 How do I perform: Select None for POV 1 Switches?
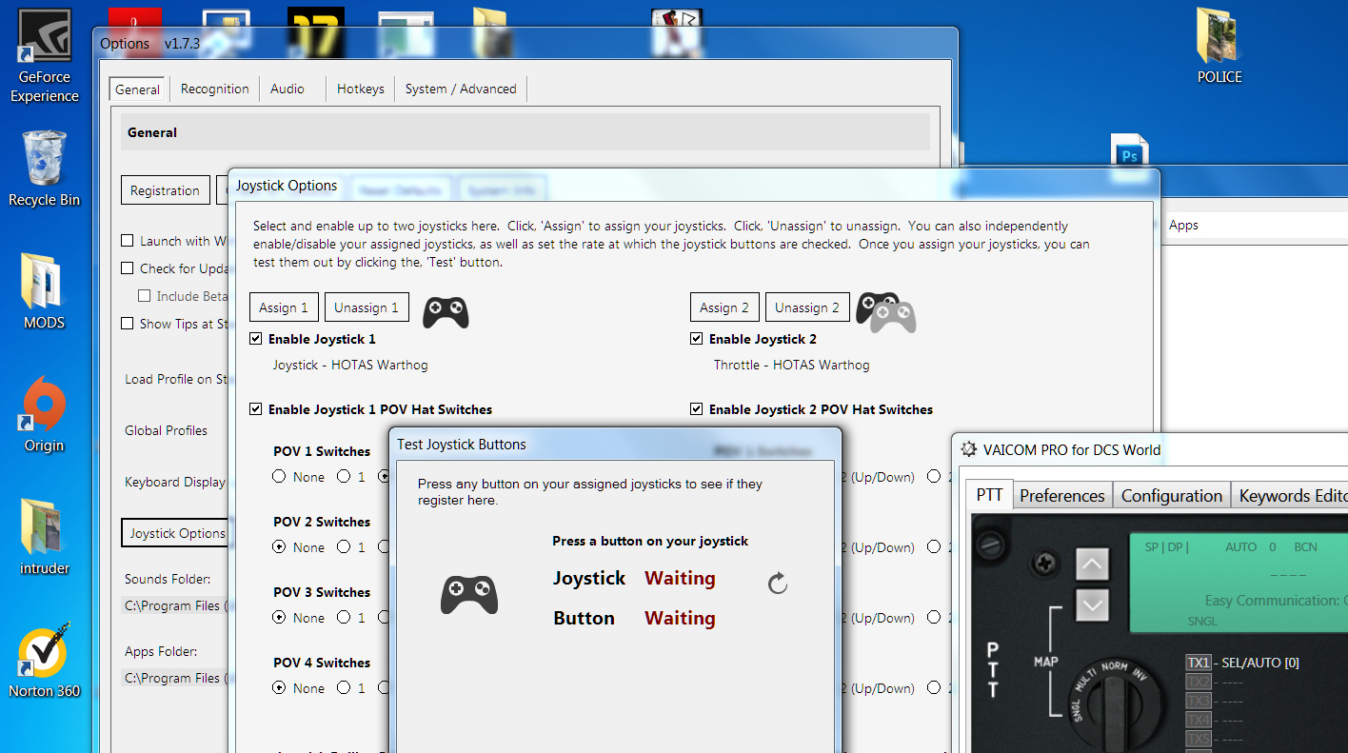coord(279,477)
